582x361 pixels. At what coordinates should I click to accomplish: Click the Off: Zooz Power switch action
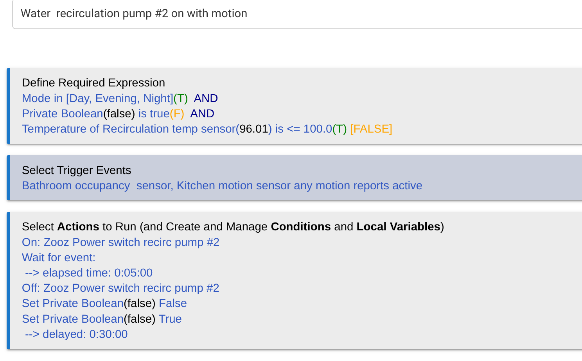click(120, 288)
